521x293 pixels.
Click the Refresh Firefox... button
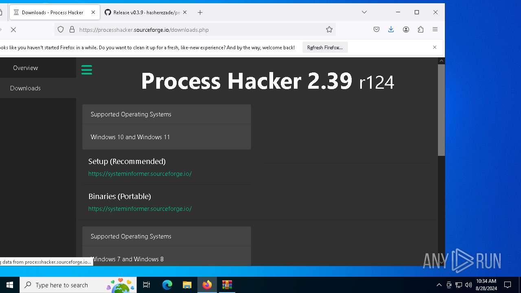(325, 48)
